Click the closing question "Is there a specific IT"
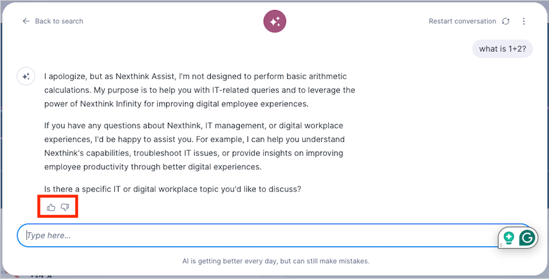 pos(172,188)
